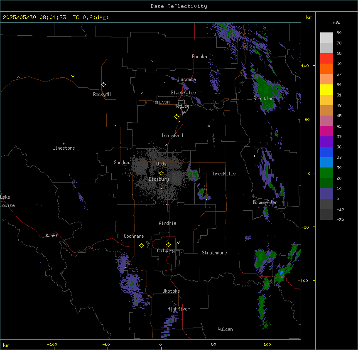Click the Didsbury town label
Image resolution: width=358 pixels, height=350 pixels.
[159, 179]
